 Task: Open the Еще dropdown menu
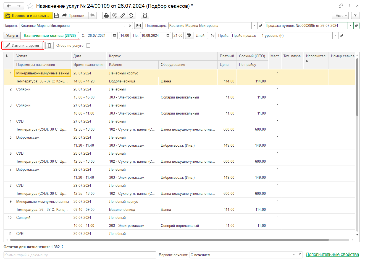pos(340,15)
